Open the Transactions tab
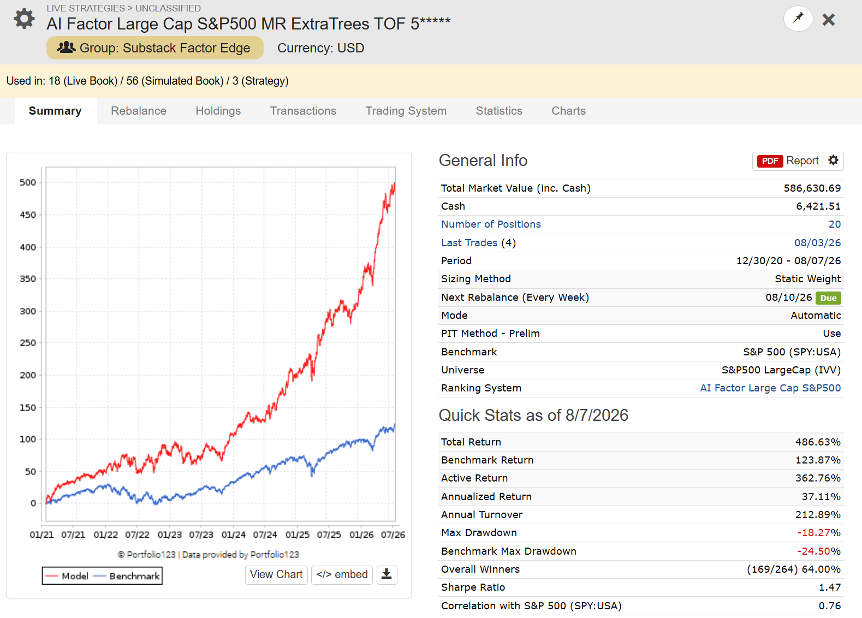This screenshot has height=618, width=862. (303, 111)
